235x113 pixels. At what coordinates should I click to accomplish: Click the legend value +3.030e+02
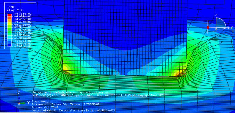23,44
